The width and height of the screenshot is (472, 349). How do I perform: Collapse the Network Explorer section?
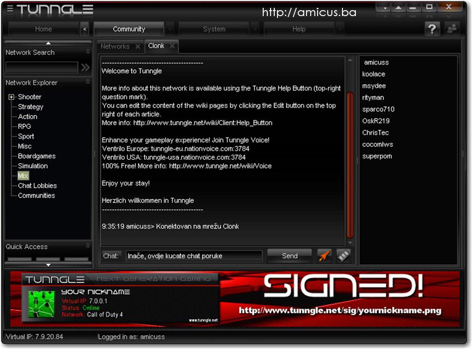tap(88, 82)
